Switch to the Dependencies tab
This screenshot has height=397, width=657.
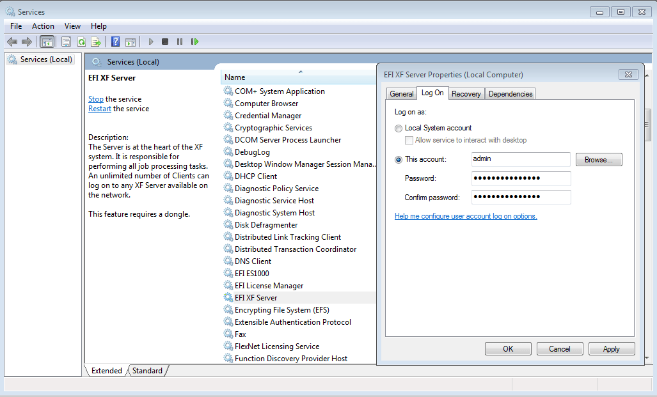coord(511,94)
